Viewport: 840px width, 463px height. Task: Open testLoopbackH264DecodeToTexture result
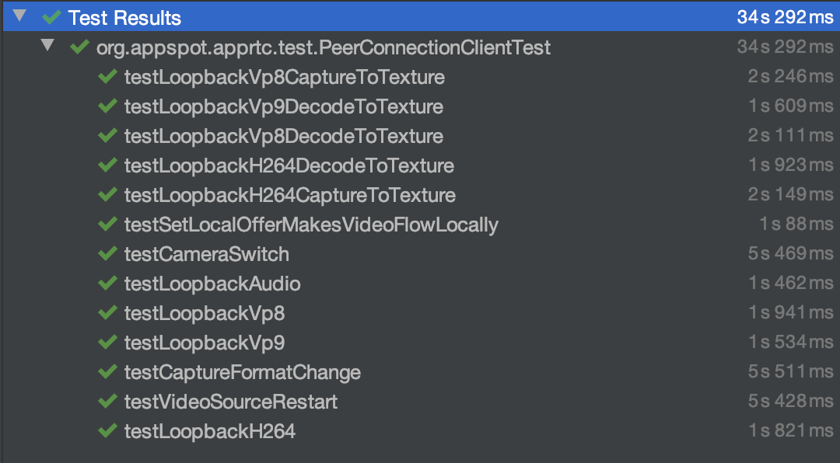pyautogui.click(x=289, y=165)
